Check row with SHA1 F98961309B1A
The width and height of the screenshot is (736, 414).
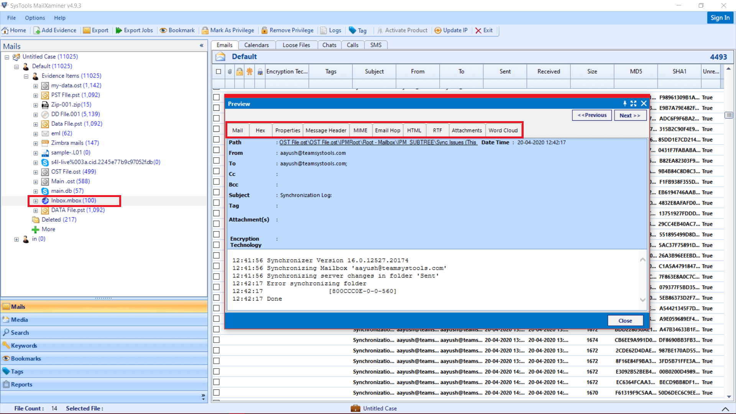(217, 97)
